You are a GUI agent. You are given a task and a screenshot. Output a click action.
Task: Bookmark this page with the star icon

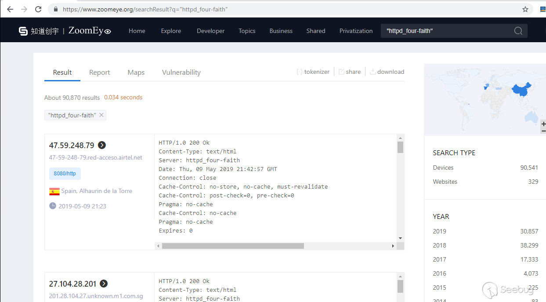click(525, 9)
